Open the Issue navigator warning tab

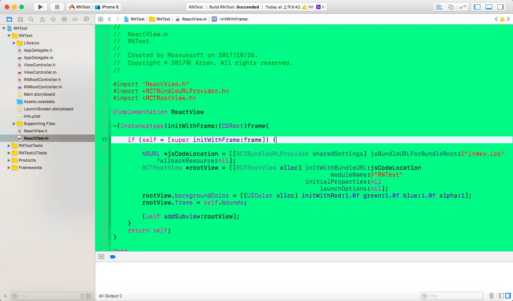point(42,19)
